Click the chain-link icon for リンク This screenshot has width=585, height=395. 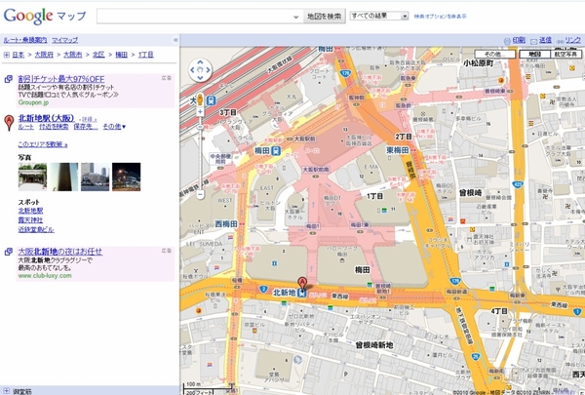coord(560,42)
